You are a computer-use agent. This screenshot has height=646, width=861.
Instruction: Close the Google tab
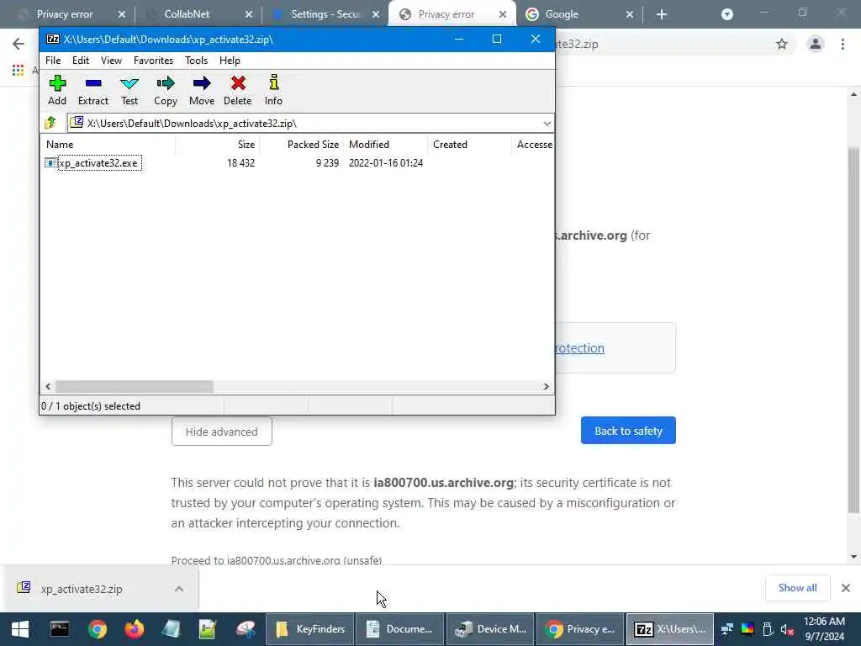pyautogui.click(x=629, y=14)
